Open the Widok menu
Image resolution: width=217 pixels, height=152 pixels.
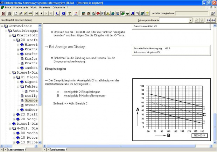click(34, 7)
